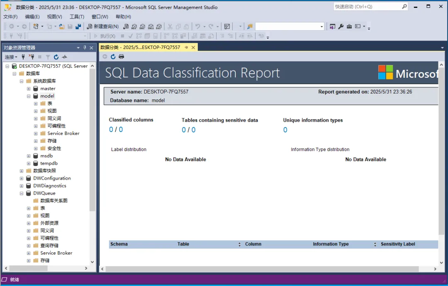The height and width of the screenshot is (286, 448).
Task: Expand the tempdb database node
Action: (29, 163)
